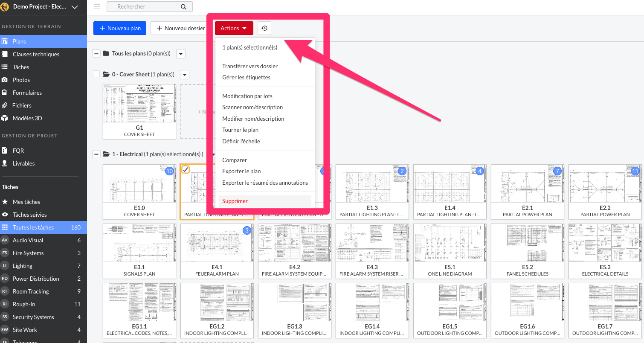Choose Exporter le résumé des annotations
644x343 pixels.
pyautogui.click(x=265, y=183)
